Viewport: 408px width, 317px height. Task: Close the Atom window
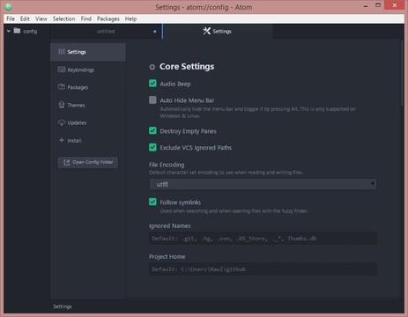click(395, 5)
